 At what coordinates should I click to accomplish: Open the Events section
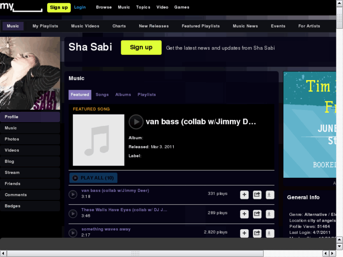278,26
